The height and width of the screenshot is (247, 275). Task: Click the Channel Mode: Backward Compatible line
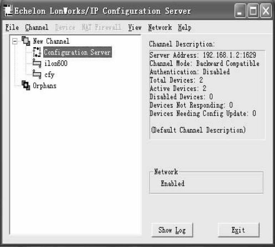coord(204,63)
